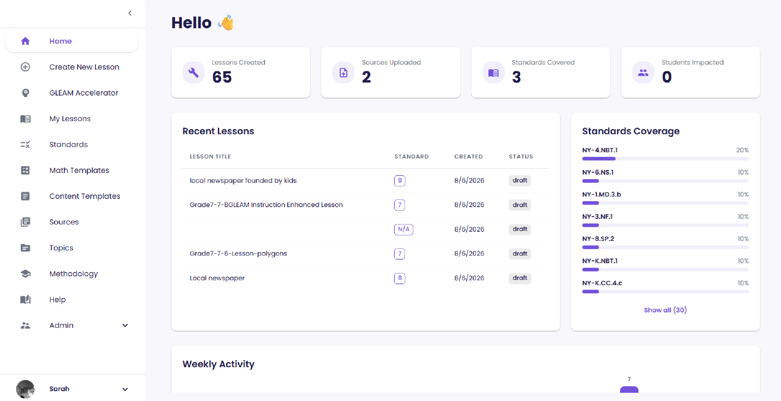Click the Methodology graduation cap icon
The width and height of the screenshot is (781, 401).
(25, 274)
